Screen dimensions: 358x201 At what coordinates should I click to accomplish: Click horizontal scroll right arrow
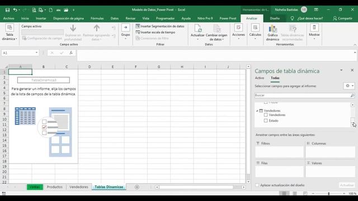click(x=244, y=187)
